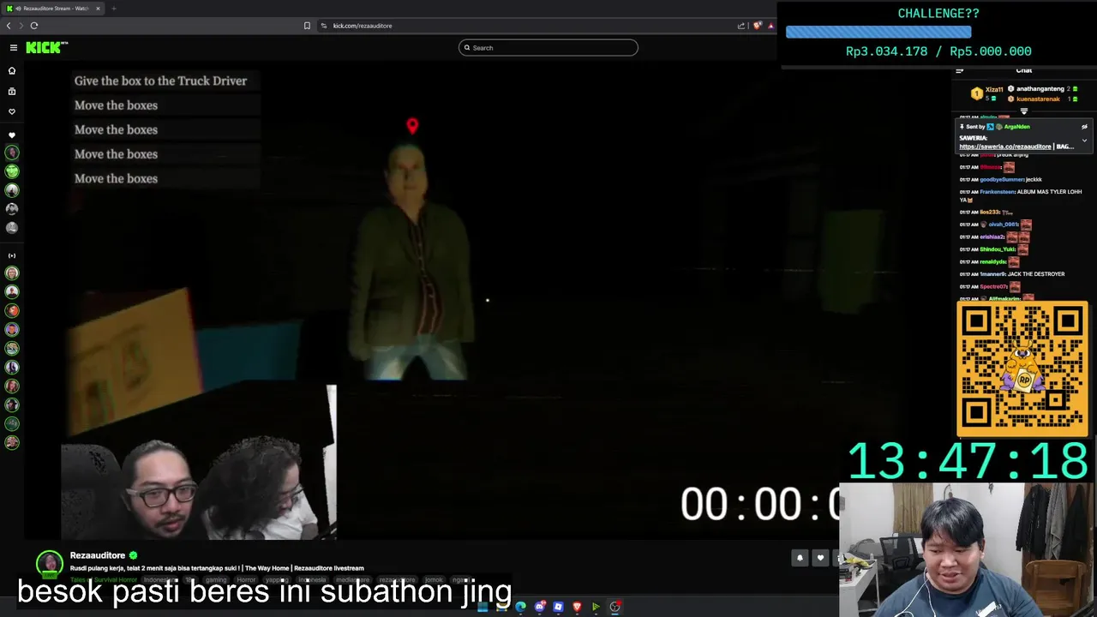This screenshot has height=617, width=1097.
Task: Click OBS icon in taskbar
Action: point(614,607)
